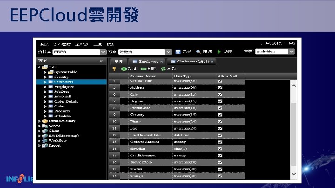The width and height of the screenshot is (335, 188).
Task: Click the magnifier preview icon in the toolbar
Action: (x=198, y=52)
